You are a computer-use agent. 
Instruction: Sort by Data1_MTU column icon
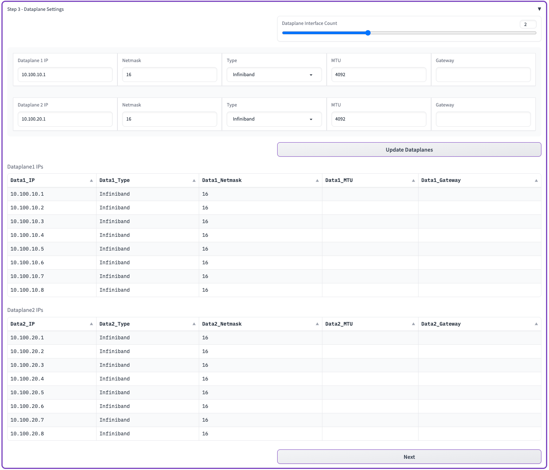[413, 180]
